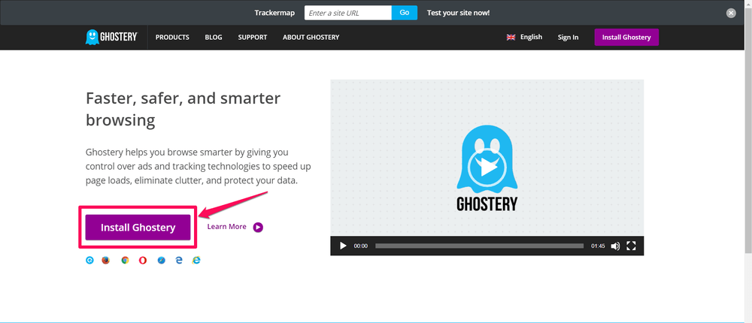Viewport: 752px width, 323px height.
Task: Click the UK flag language icon
Action: [x=511, y=38]
